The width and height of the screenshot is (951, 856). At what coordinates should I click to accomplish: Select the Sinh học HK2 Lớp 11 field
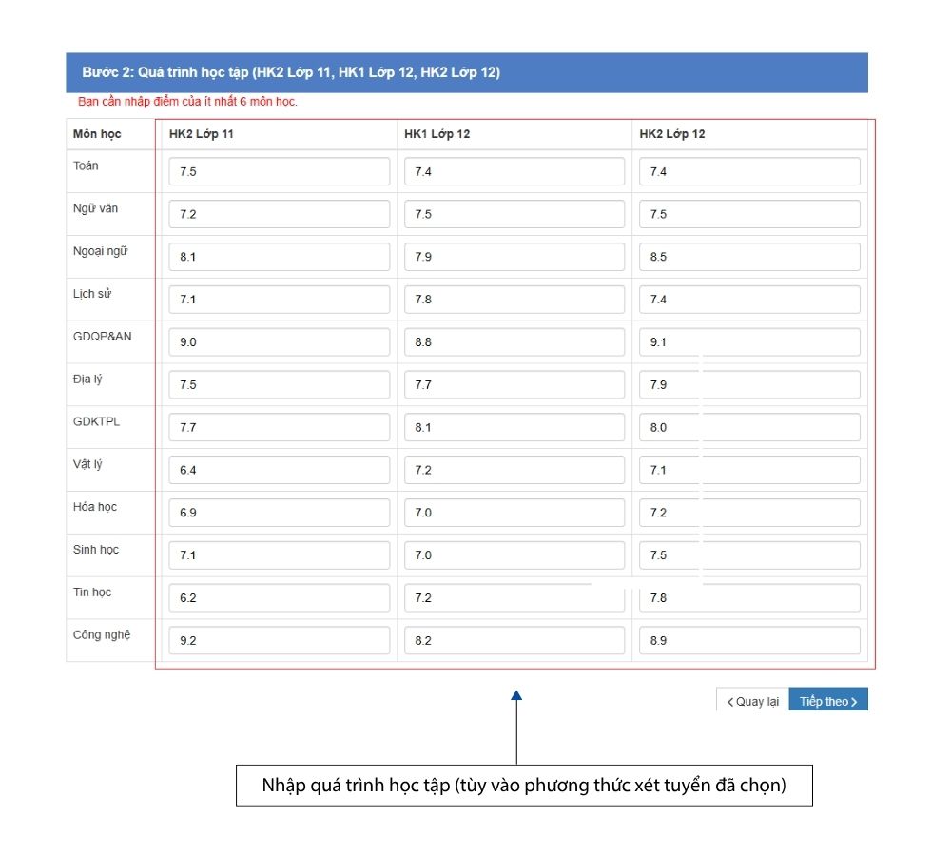[x=280, y=555]
